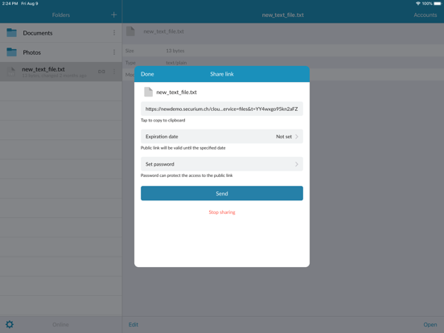
Task: Open more options for the Documents folder
Action: tap(114, 33)
